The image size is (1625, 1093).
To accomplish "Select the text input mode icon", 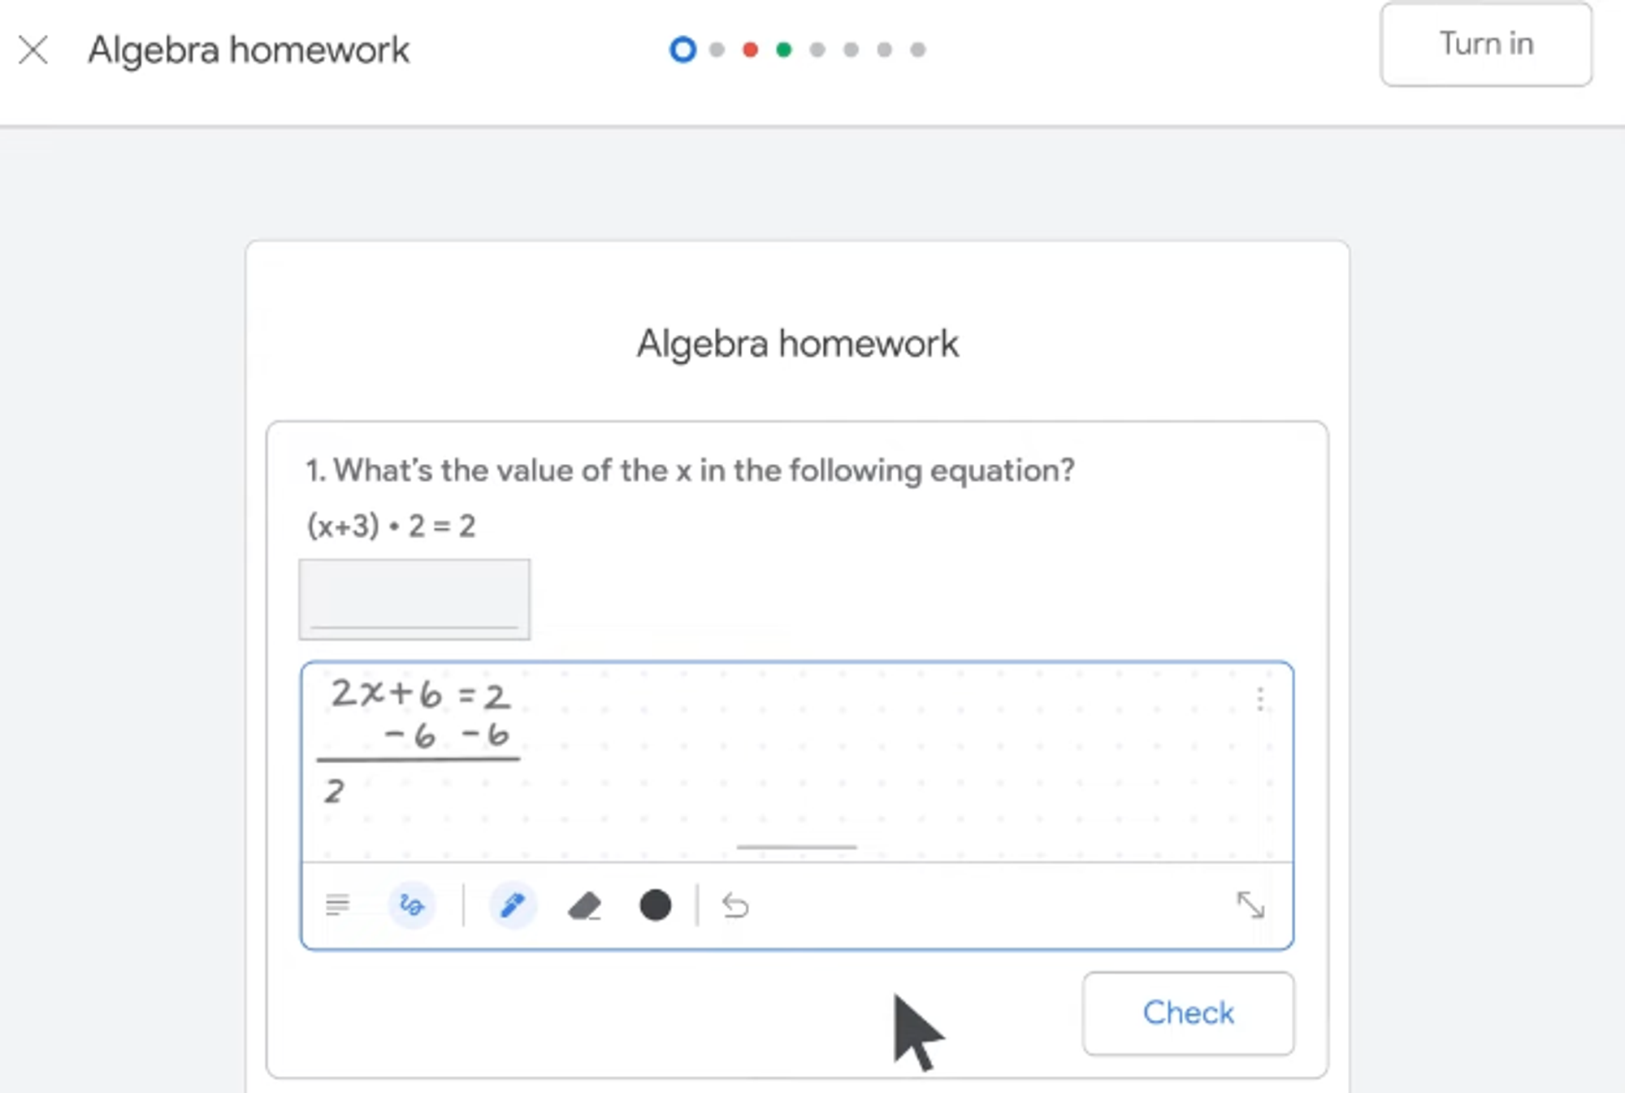I will [x=337, y=904].
